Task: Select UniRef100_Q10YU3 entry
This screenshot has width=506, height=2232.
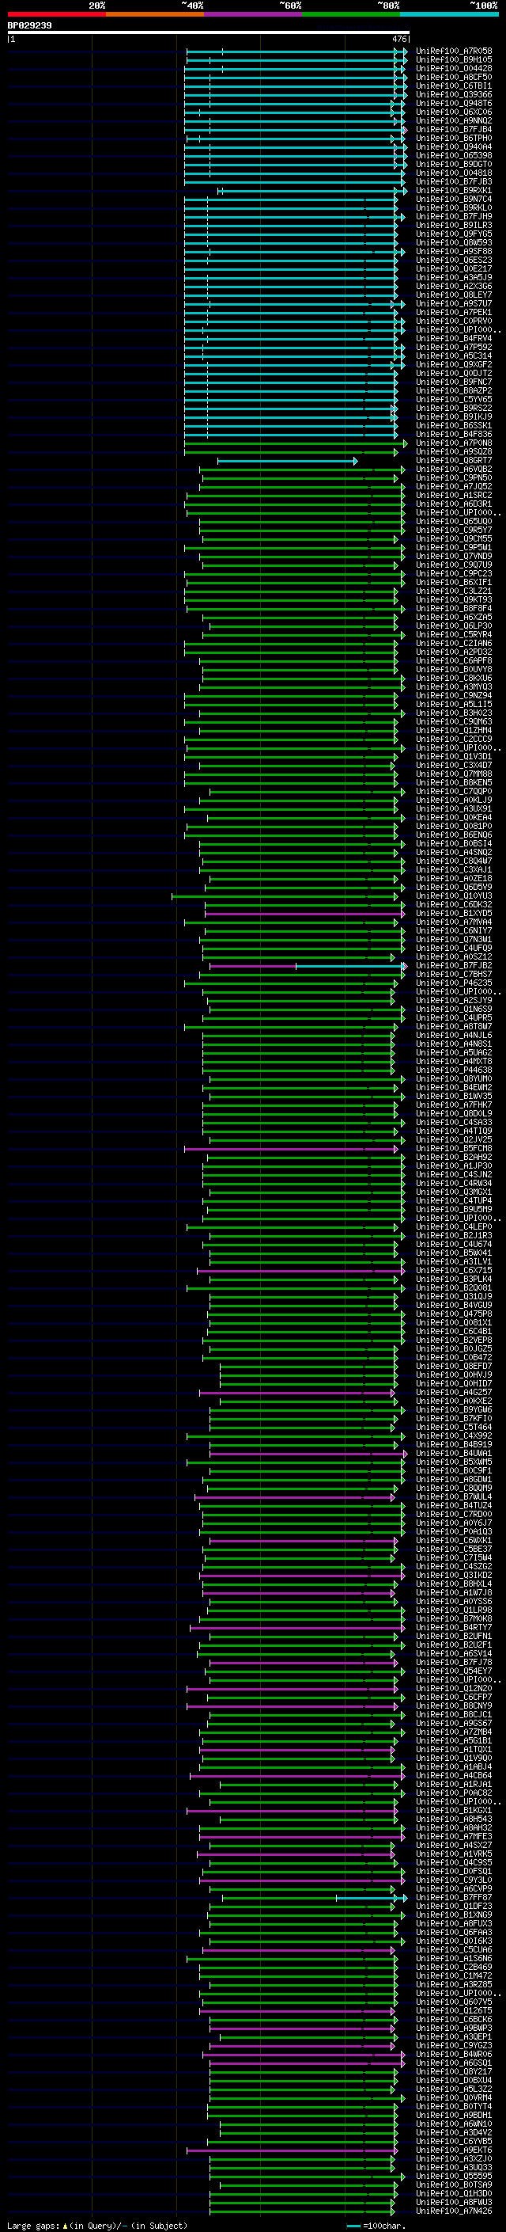Action: 454,896
